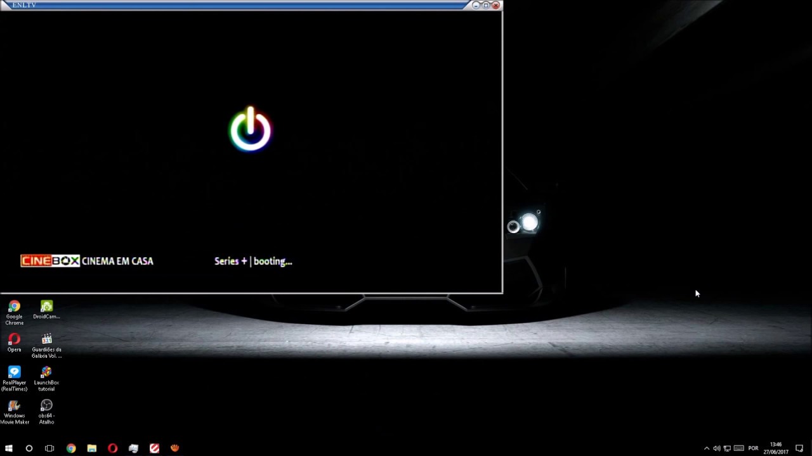Select Opera desktop shortcut
This screenshot has width=812, height=456.
coord(14,343)
